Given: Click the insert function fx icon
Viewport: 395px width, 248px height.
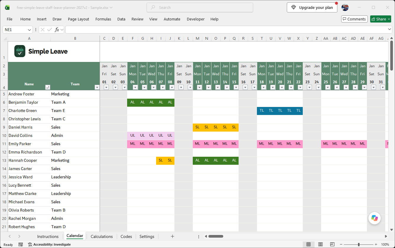Looking at the screenshot, I should (57, 30).
